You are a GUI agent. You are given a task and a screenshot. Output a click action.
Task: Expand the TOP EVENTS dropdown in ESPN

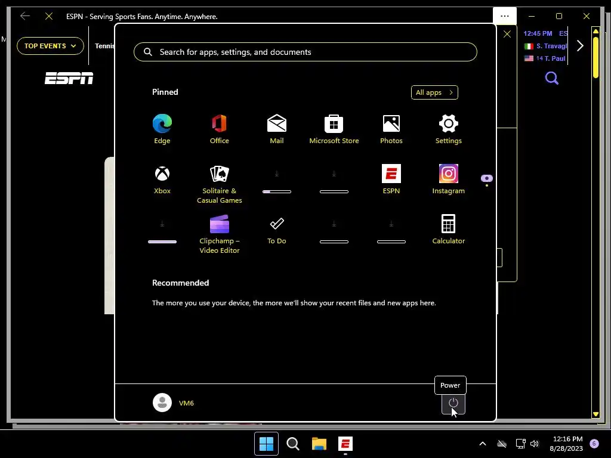[x=50, y=46]
